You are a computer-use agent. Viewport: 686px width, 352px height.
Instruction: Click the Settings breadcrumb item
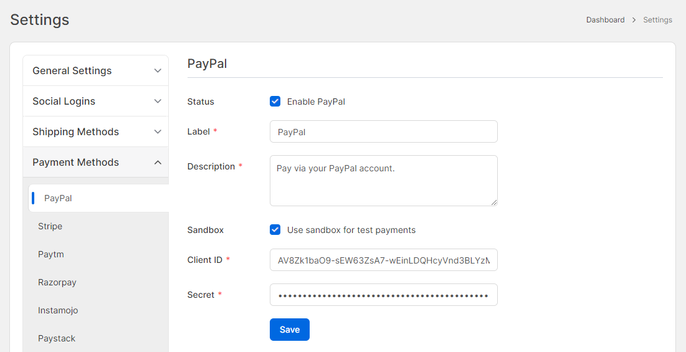(657, 20)
